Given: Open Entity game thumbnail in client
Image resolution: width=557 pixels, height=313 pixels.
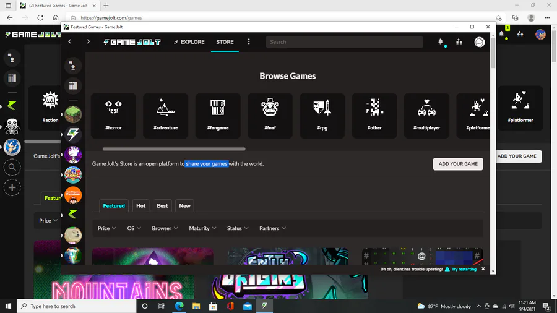Looking at the screenshot, I should point(288,256).
